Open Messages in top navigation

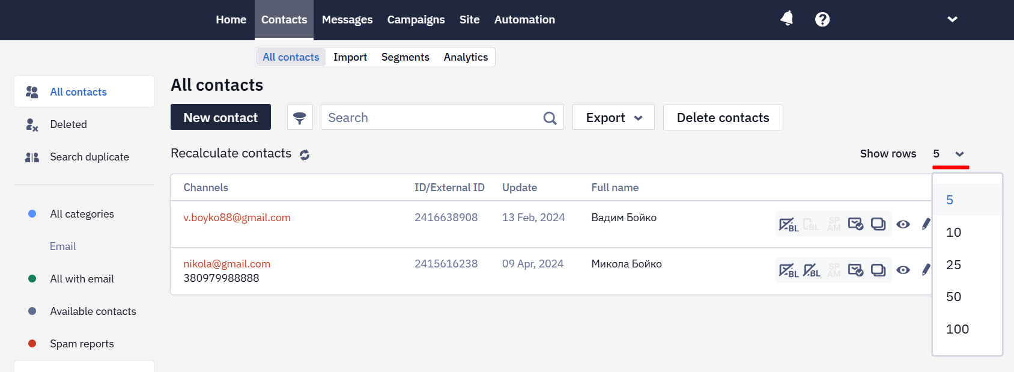click(347, 20)
